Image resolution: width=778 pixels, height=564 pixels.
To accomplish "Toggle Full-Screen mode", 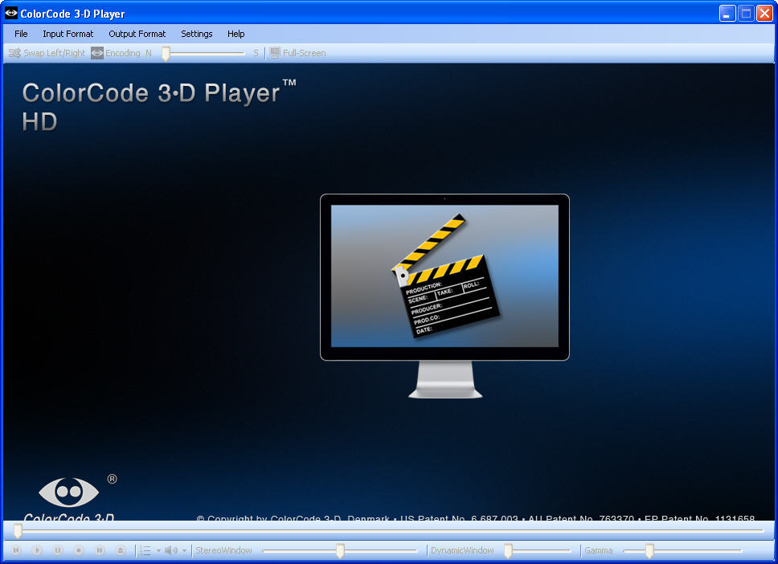I will (x=298, y=53).
